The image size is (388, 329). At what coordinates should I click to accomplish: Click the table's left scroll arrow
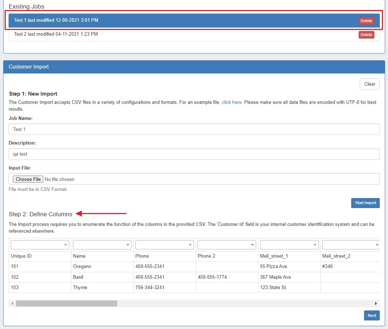(12, 303)
